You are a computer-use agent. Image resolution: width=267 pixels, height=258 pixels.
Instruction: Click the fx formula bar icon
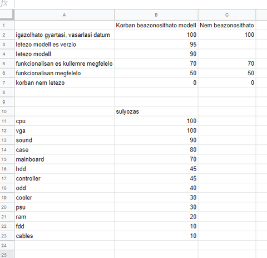(4, 3)
